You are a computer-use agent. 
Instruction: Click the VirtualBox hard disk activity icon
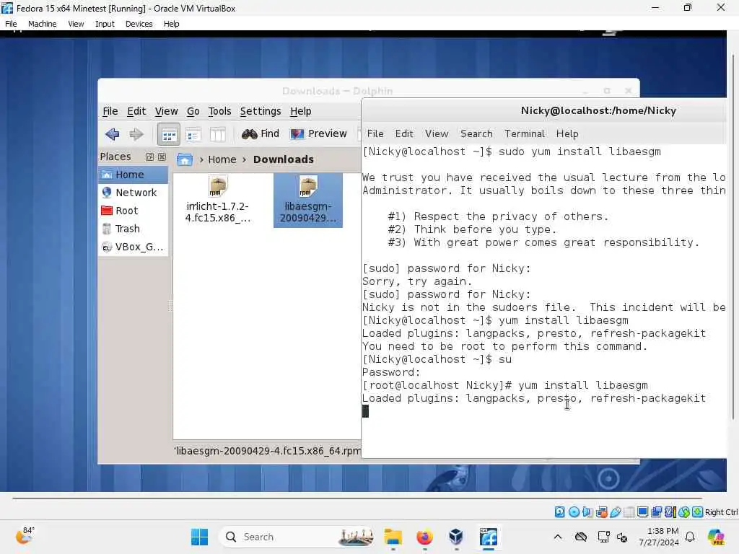point(559,512)
